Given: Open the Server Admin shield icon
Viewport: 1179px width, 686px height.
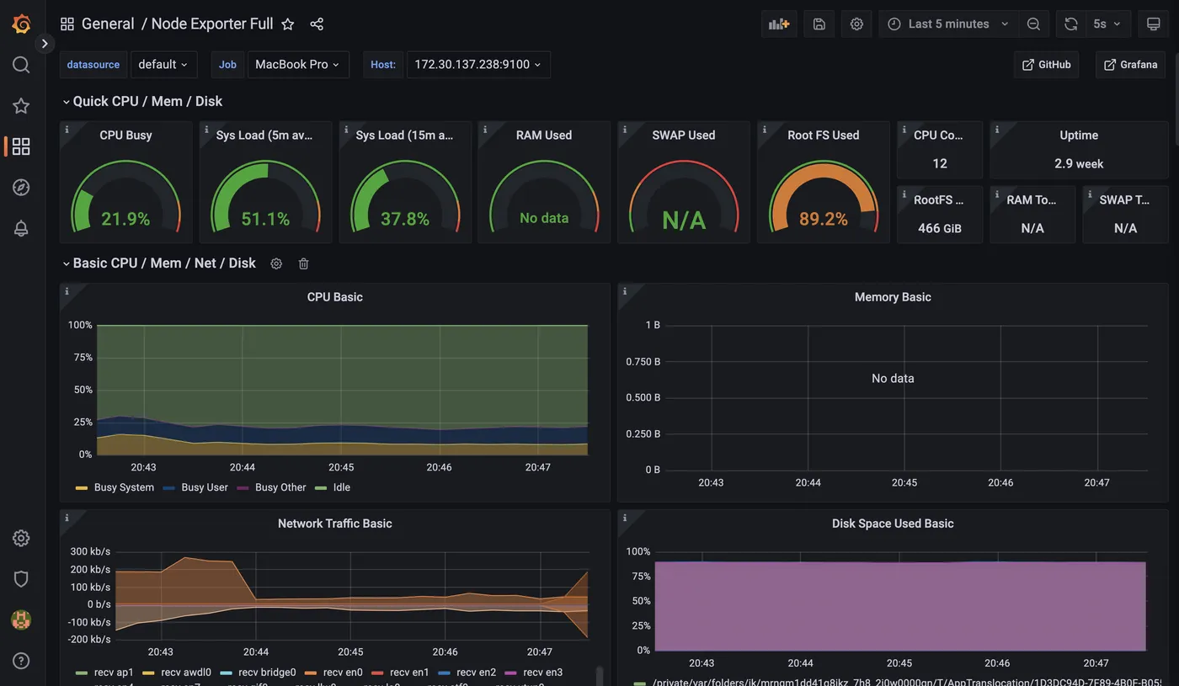Looking at the screenshot, I should (x=21, y=579).
